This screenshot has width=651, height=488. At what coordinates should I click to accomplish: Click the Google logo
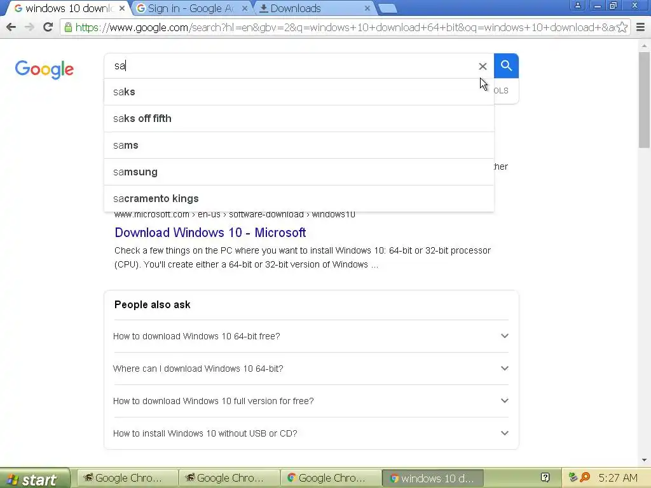pos(45,69)
